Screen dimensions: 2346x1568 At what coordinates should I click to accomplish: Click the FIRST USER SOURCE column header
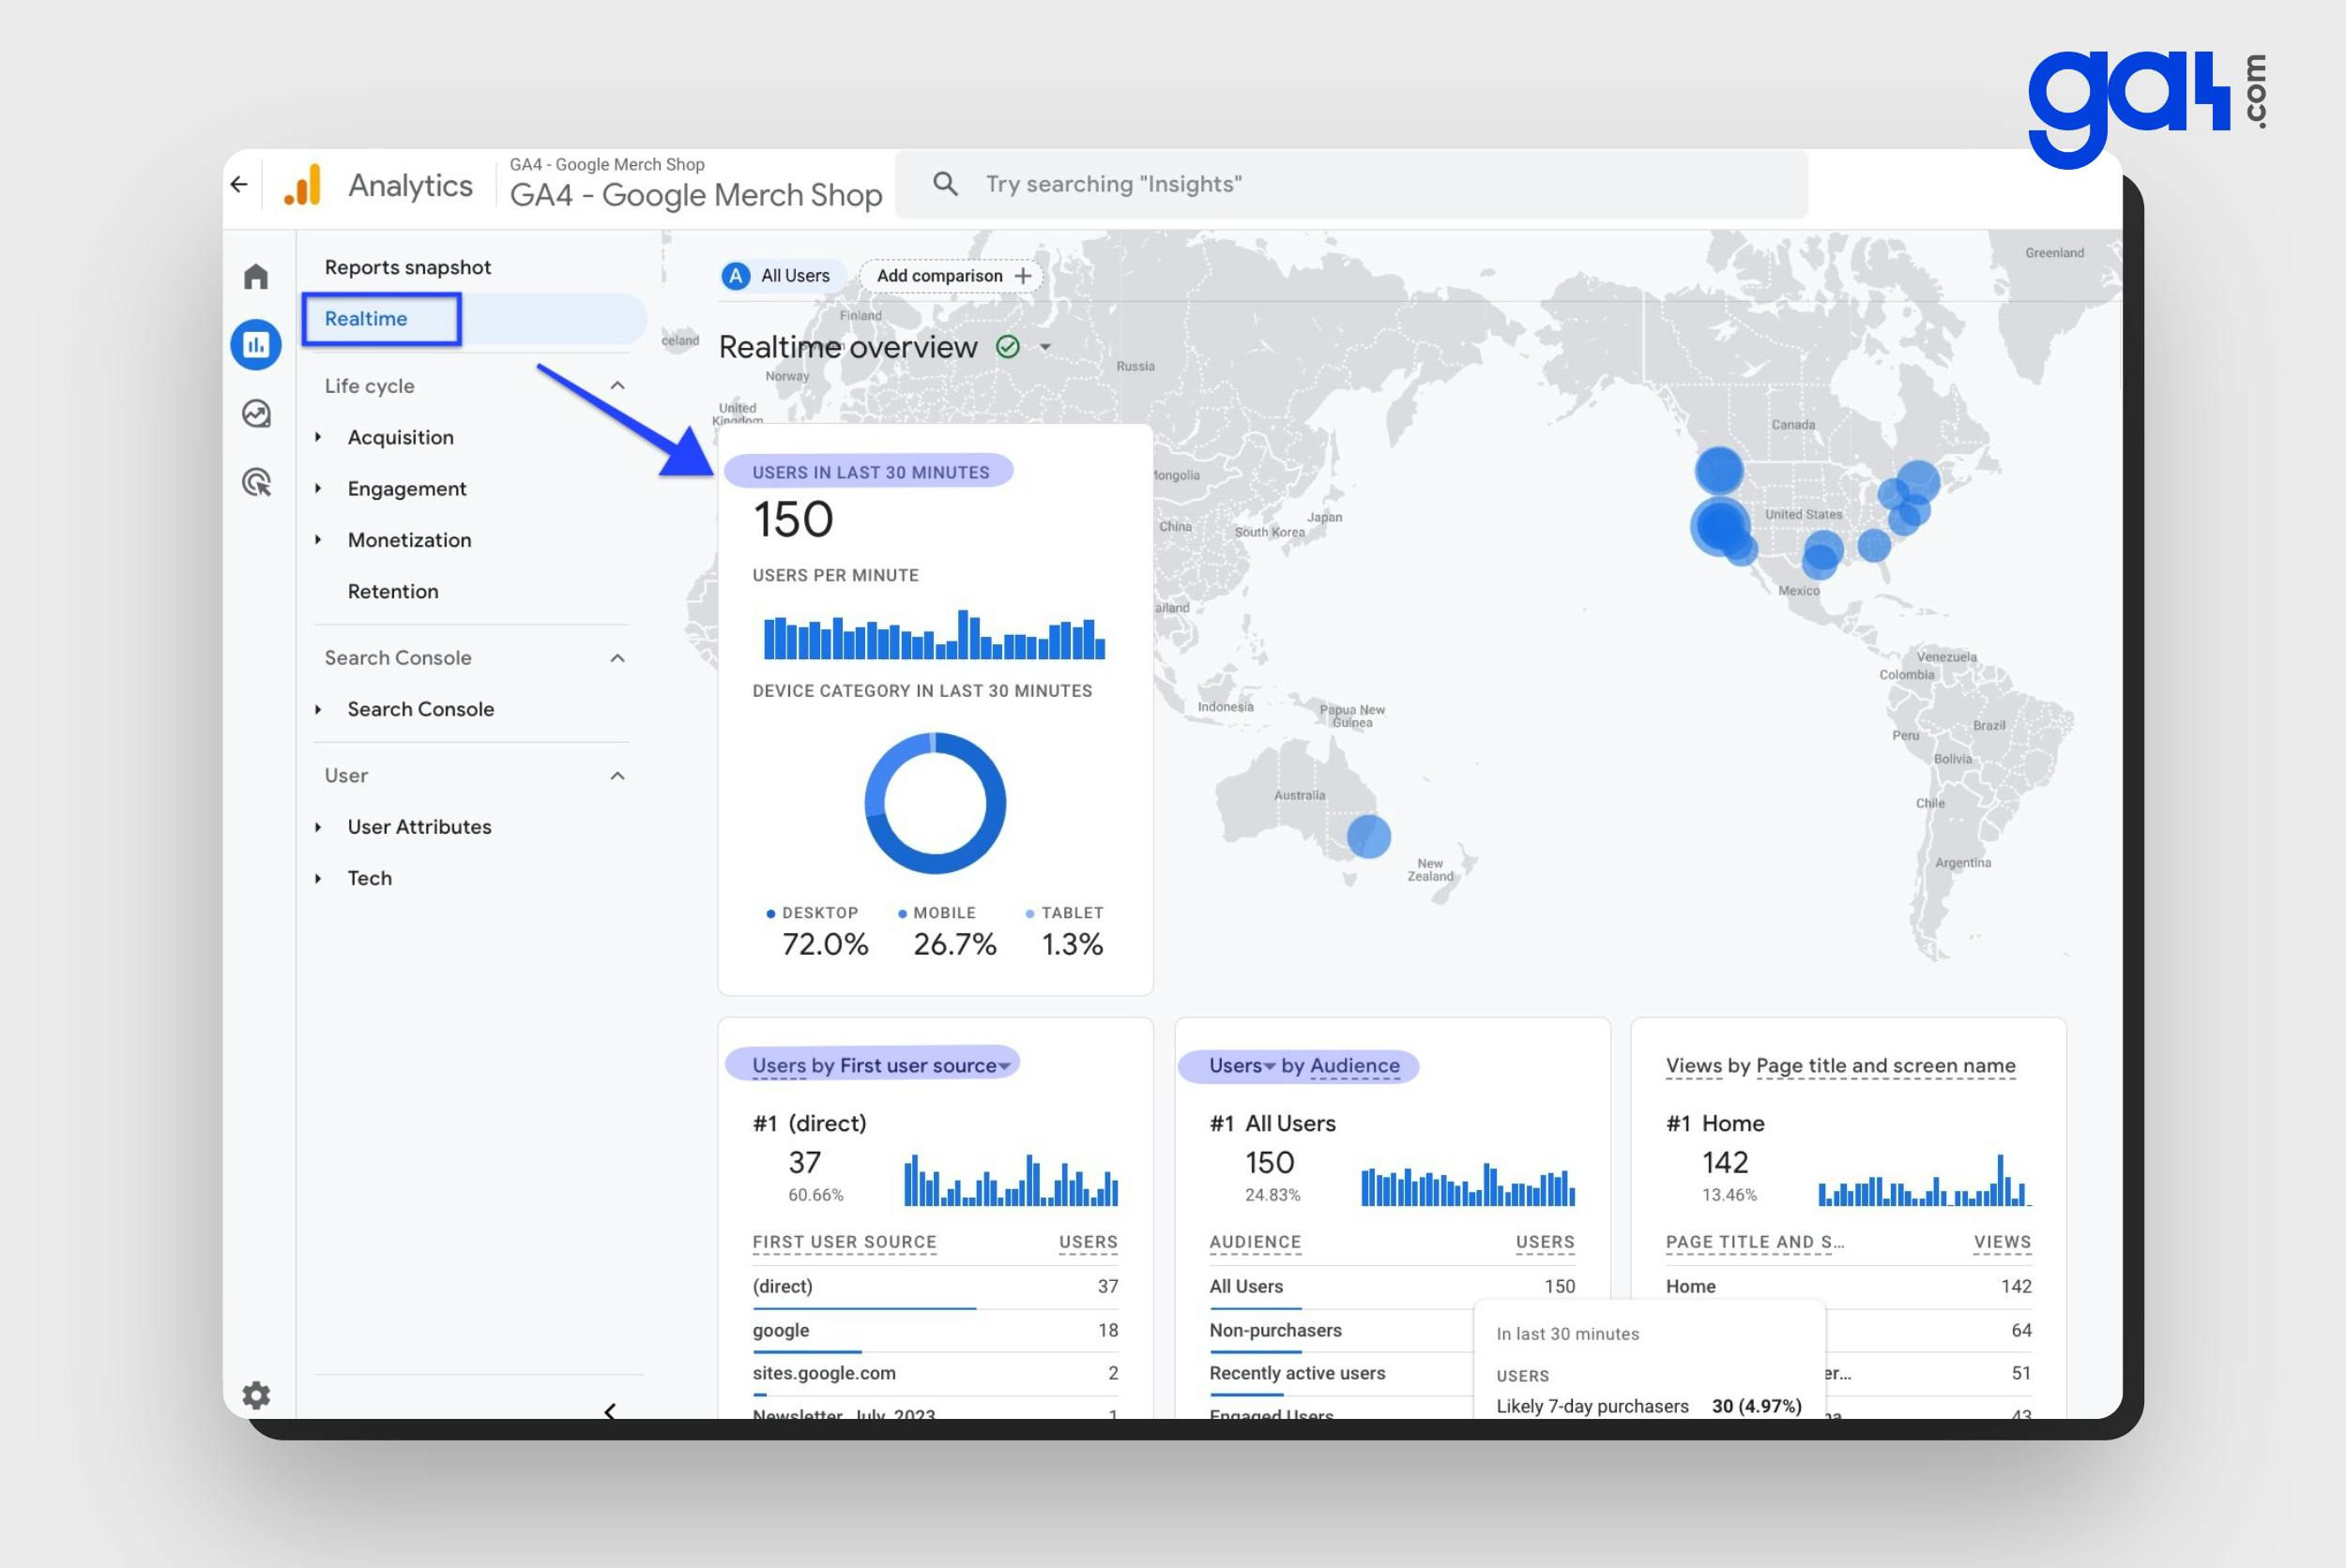click(x=845, y=1242)
